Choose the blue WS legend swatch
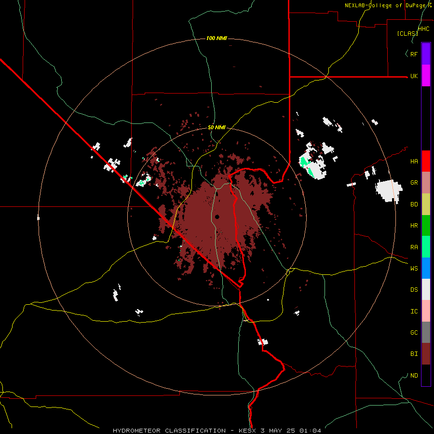This screenshot has width=434, height=434. point(426,268)
